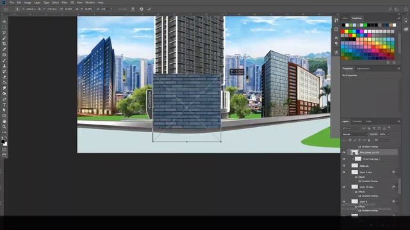Switch to the Color tab

pos(345,19)
